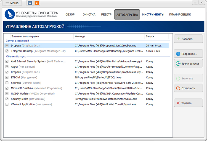The height and width of the screenshot is (141, 207).
Task: Click the VK social network icon
Action: tap(30, 3)
